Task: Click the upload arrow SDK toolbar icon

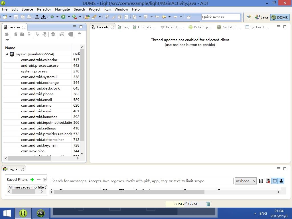Action: tap(37, 17)
